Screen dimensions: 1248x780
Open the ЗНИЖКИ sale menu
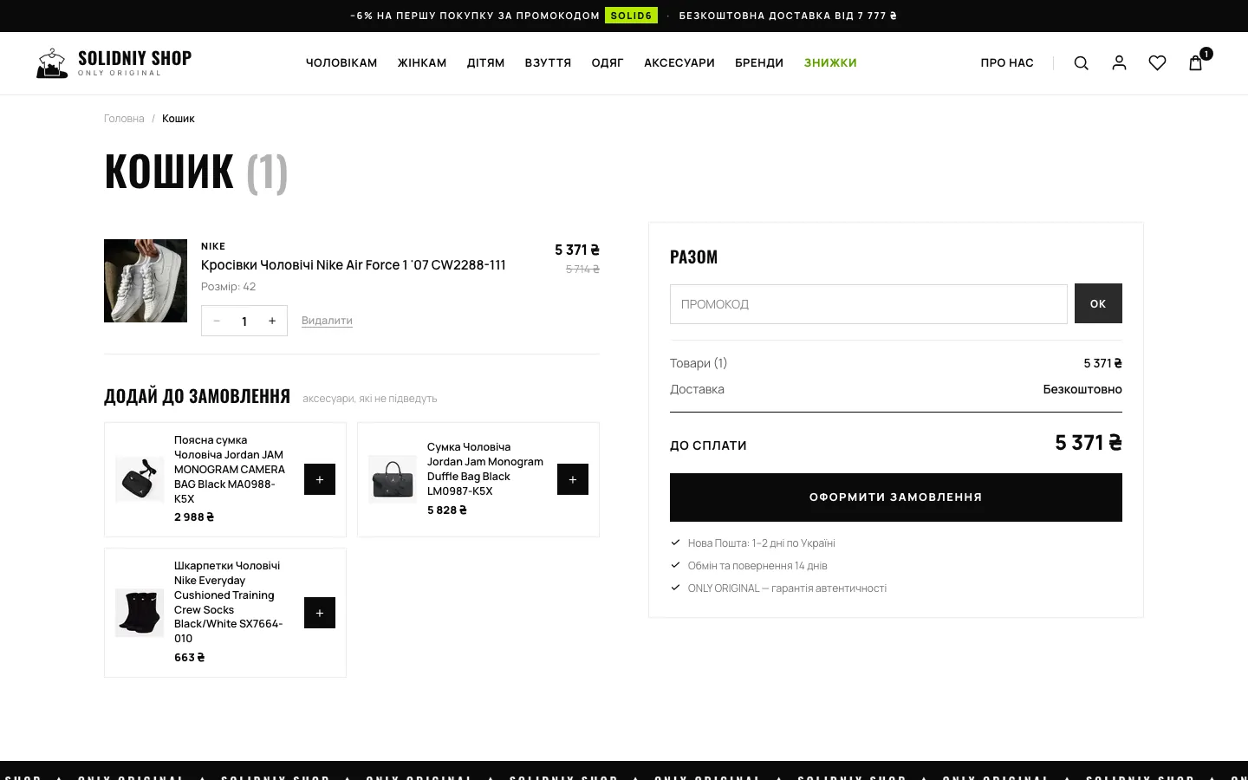coord(830,63)
